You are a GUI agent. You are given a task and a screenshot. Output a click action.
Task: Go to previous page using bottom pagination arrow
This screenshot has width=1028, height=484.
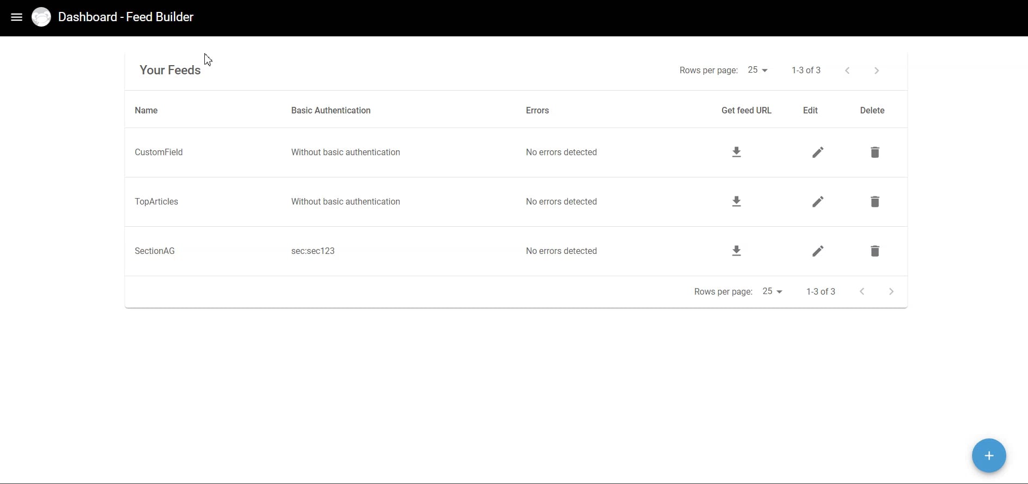tap(862, 291)
